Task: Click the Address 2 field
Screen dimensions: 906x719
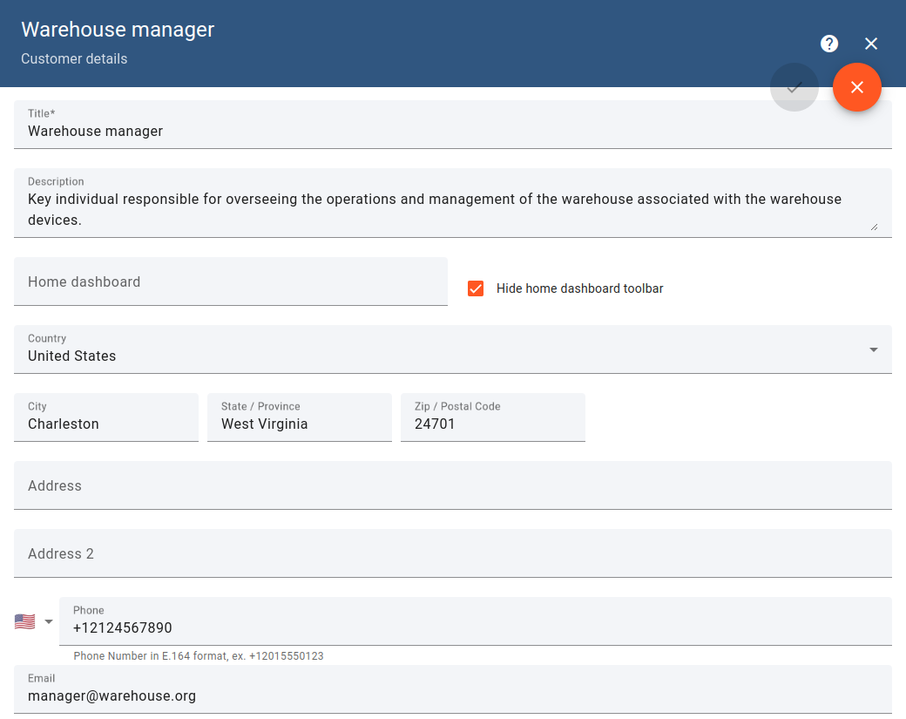Action: 436,553
